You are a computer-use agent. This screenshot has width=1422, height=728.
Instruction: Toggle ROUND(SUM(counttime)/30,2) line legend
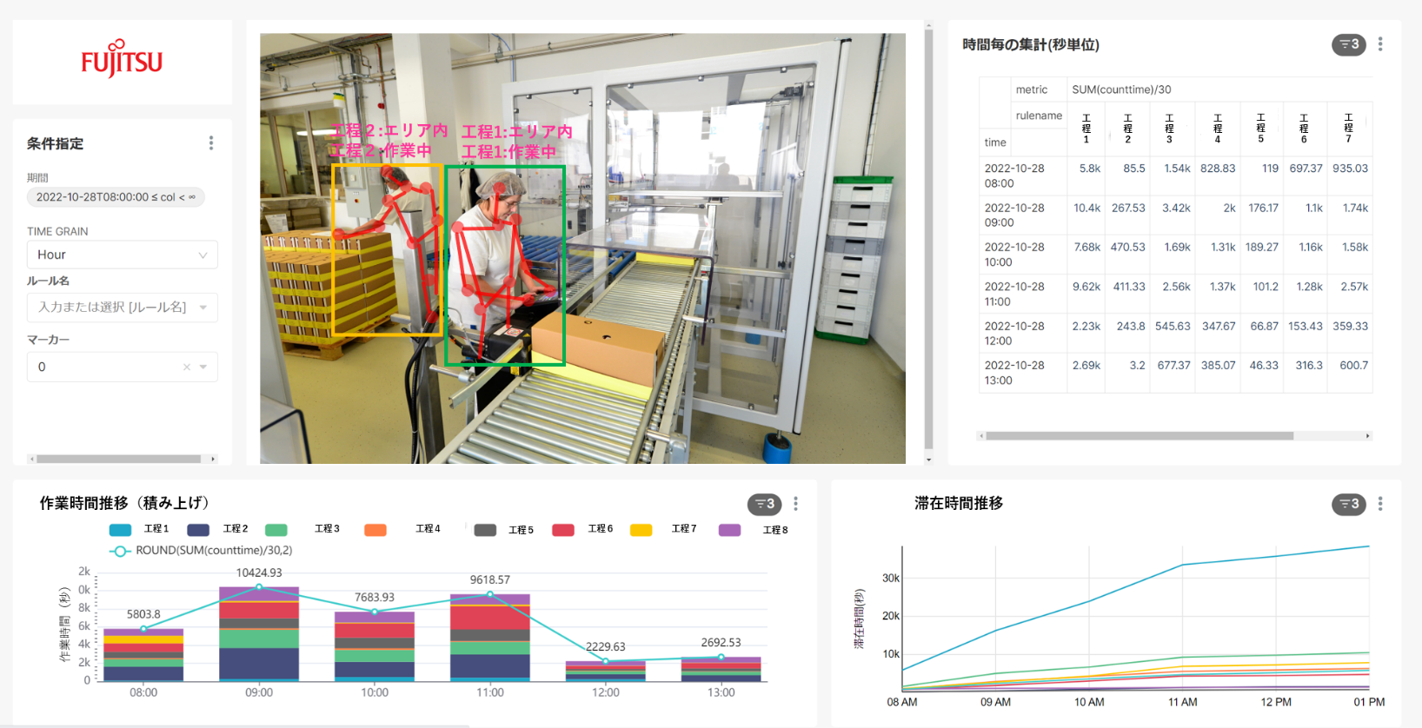[x=200, y=551]
